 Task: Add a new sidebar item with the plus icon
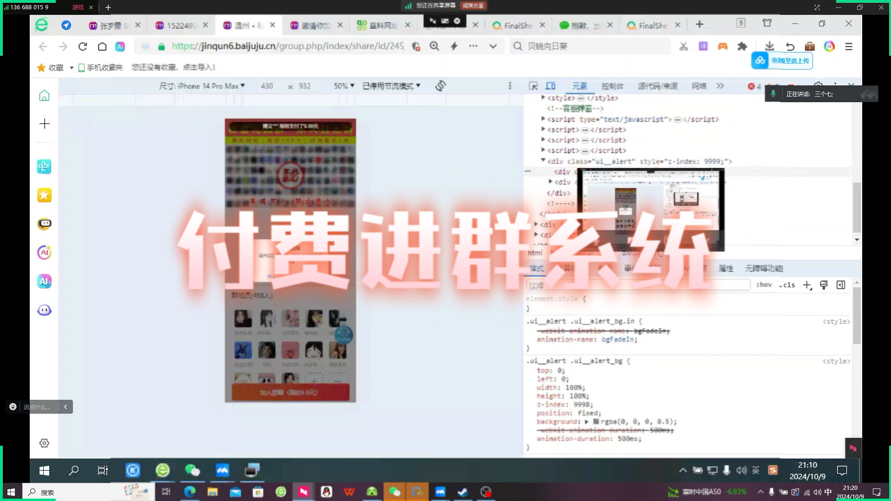point(44,124)
